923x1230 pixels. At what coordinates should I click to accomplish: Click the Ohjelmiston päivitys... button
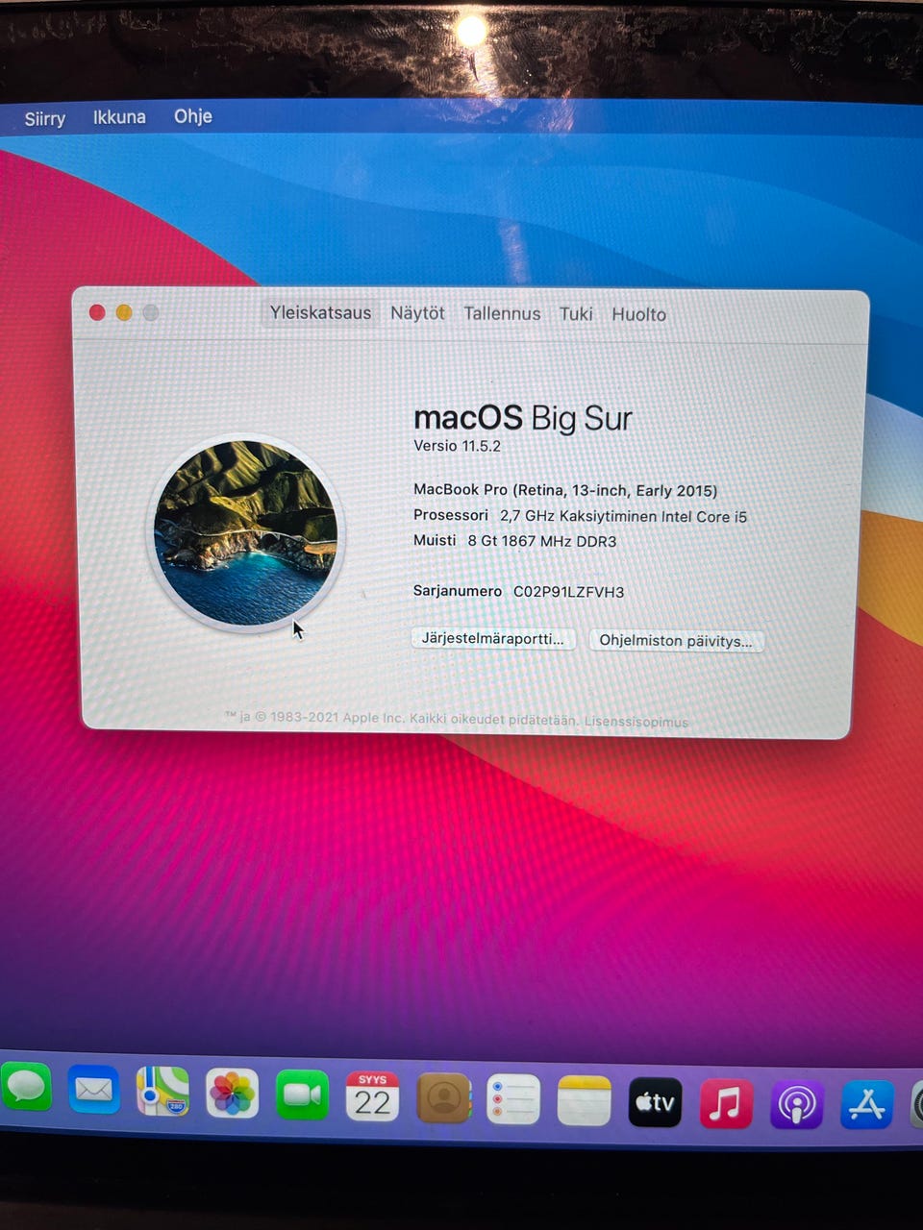point(676,641)
